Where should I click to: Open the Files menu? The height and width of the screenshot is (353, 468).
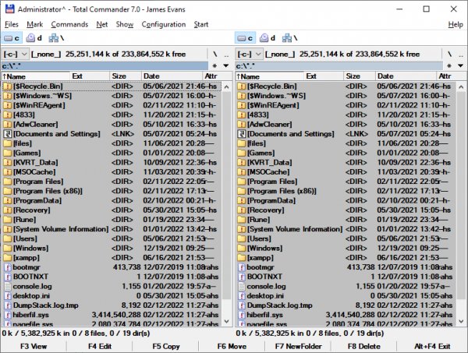tap(12, 24)
